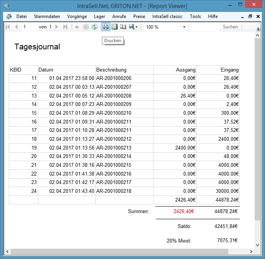The height and width of the screenshot is (259, 265).
Task: Go to first page of report
Action: tap(8, 27)
